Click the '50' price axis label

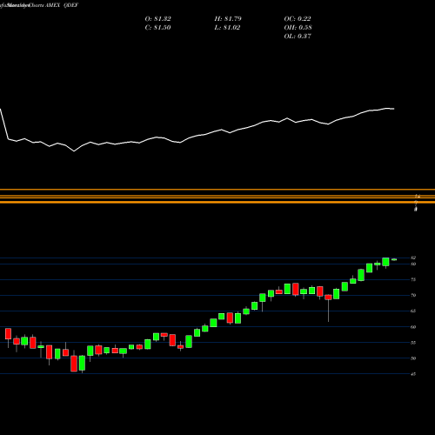coord(413,358)
